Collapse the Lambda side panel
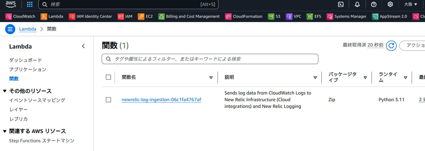 pos(83,46)
